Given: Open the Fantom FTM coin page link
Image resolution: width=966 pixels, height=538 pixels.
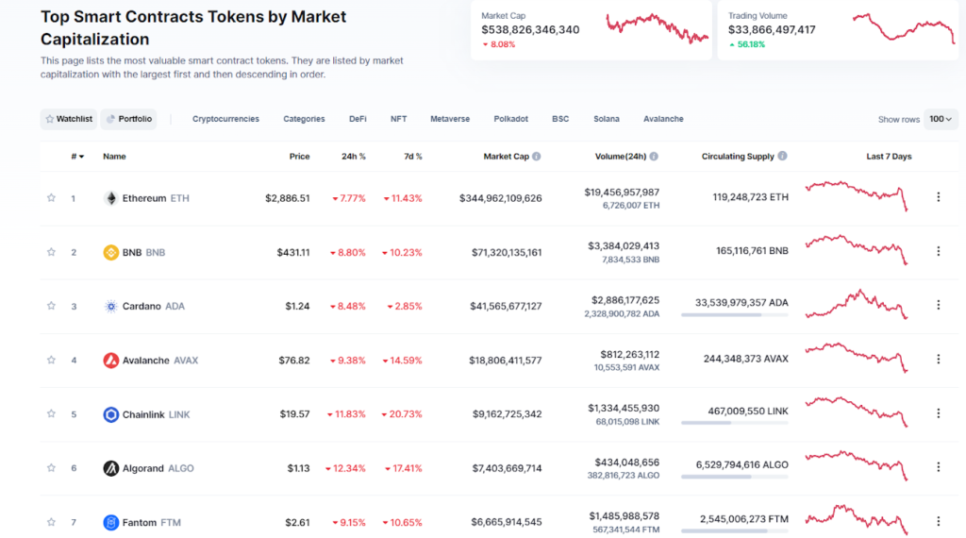Looking at the screenshot, I should (x=152, y=523).
